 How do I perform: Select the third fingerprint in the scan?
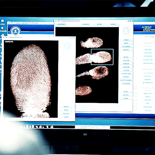[99, 72]
